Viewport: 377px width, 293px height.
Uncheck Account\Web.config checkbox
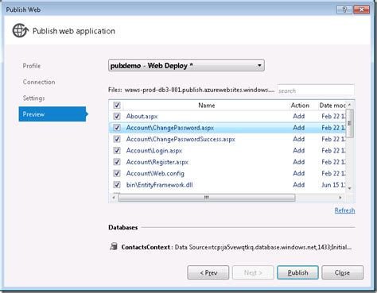pyautogui.click(x=117, y=173)
